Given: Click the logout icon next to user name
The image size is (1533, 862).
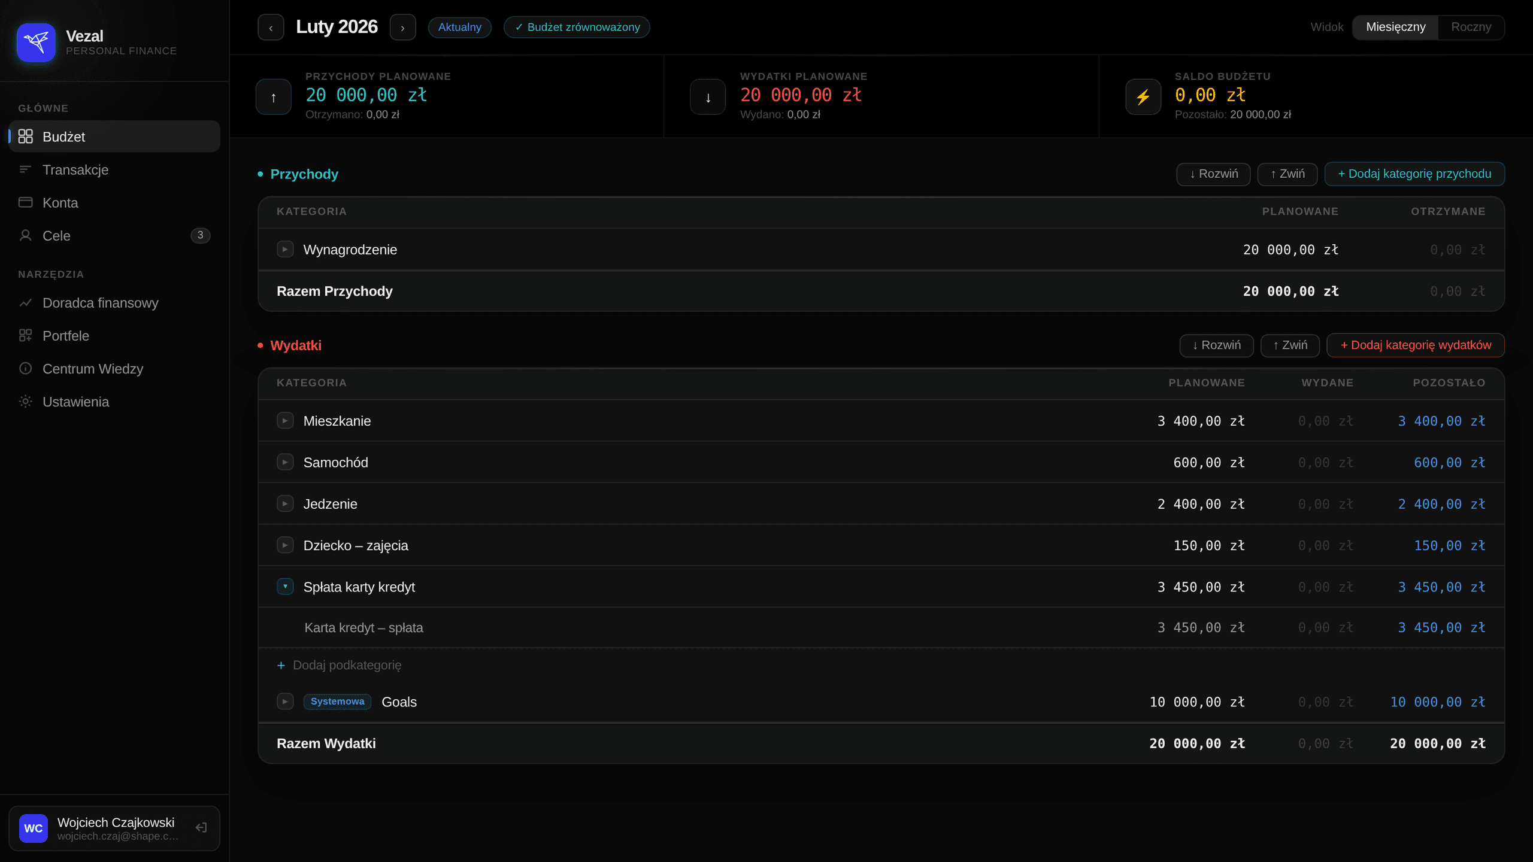Looking at the screenshot, I should (x=201, y=828).
